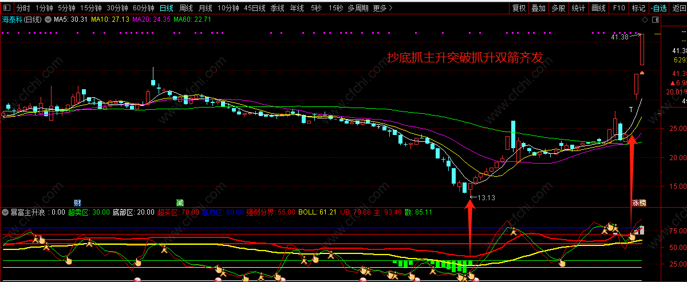This screenshot has height=282, width=687.
Task: Click the 散: 85.11 value
Action: [x=419, y=212]
